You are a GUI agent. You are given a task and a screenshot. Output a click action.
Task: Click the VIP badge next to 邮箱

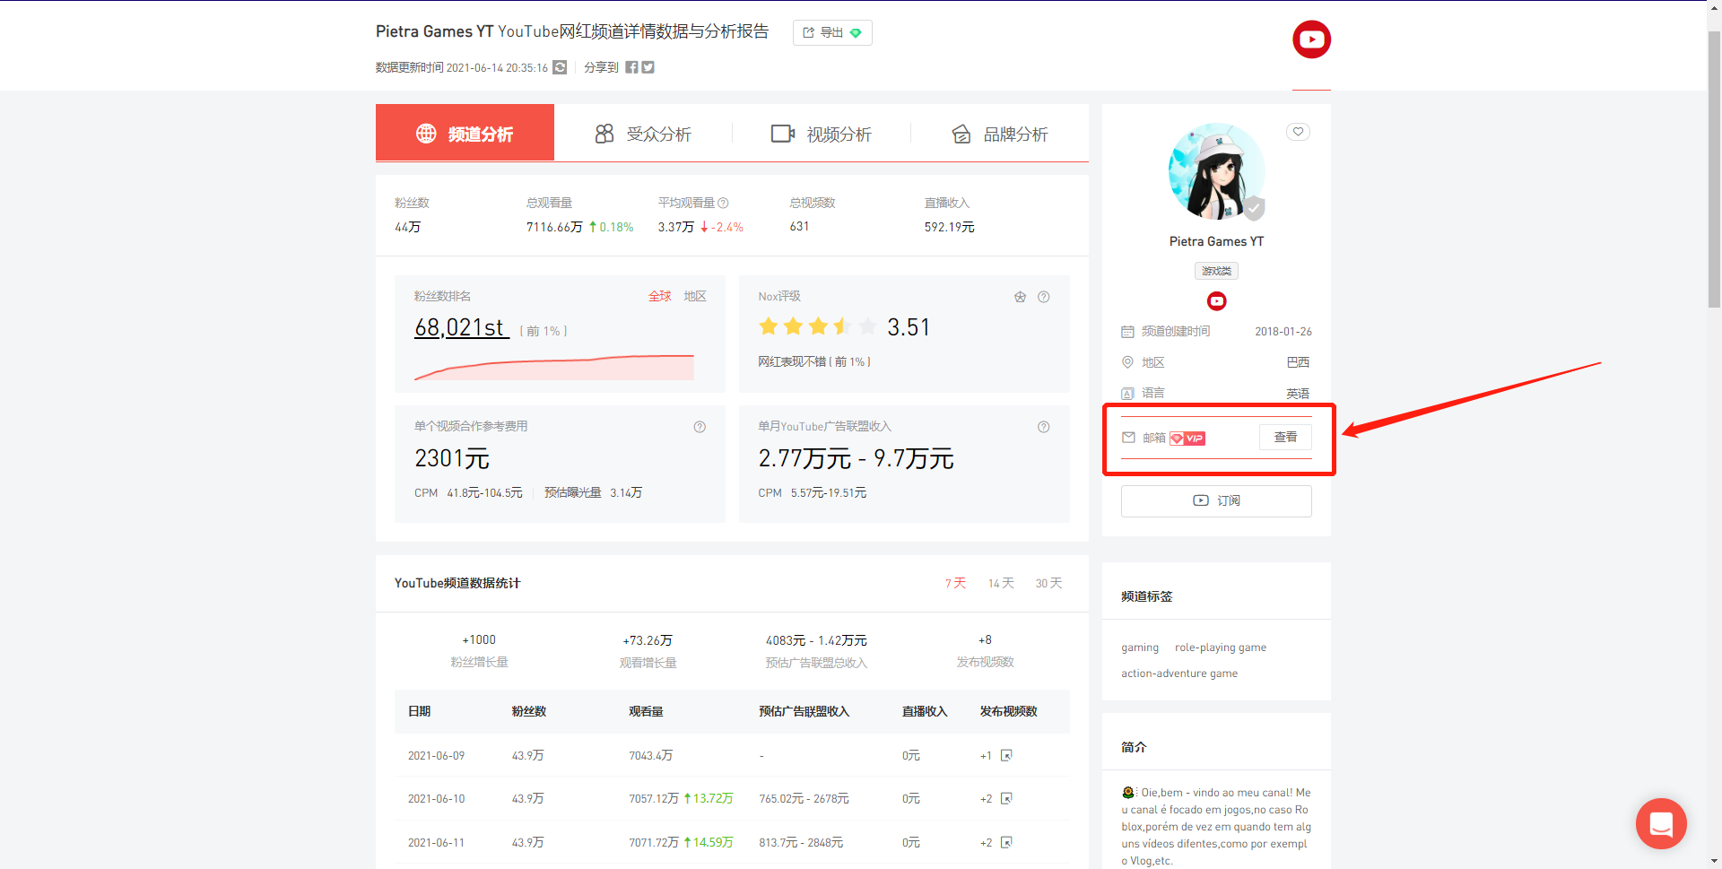pos(1187,439)
